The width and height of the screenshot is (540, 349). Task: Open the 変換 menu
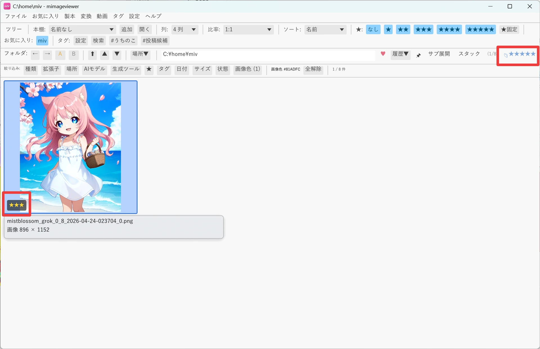86,16
